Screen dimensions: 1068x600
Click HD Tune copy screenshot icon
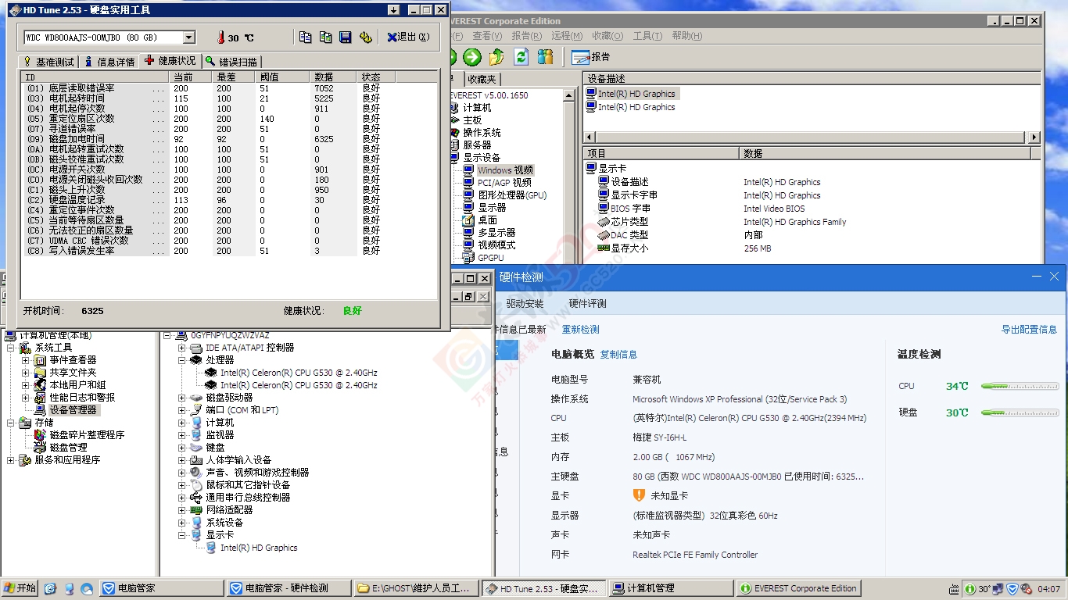click(325, 37)
